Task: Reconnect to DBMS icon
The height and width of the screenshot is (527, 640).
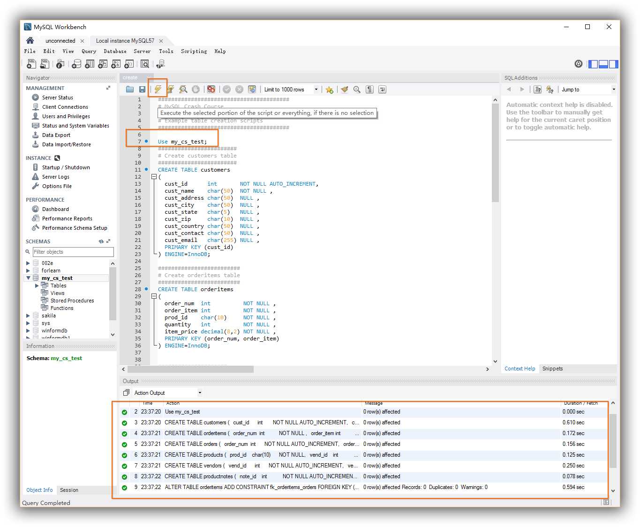Action: click(x=160, y=64)
